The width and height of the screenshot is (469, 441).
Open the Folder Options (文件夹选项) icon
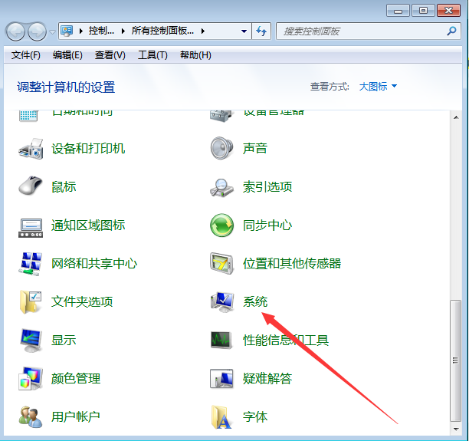pyautogui.click(x=31, y=302)
